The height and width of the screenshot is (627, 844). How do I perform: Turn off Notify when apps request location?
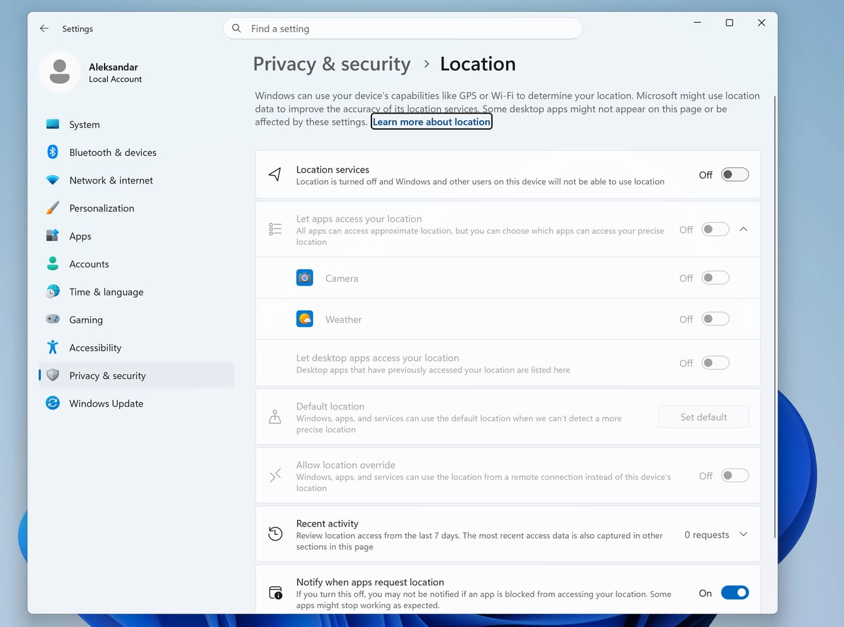click(x=735, y=592)
